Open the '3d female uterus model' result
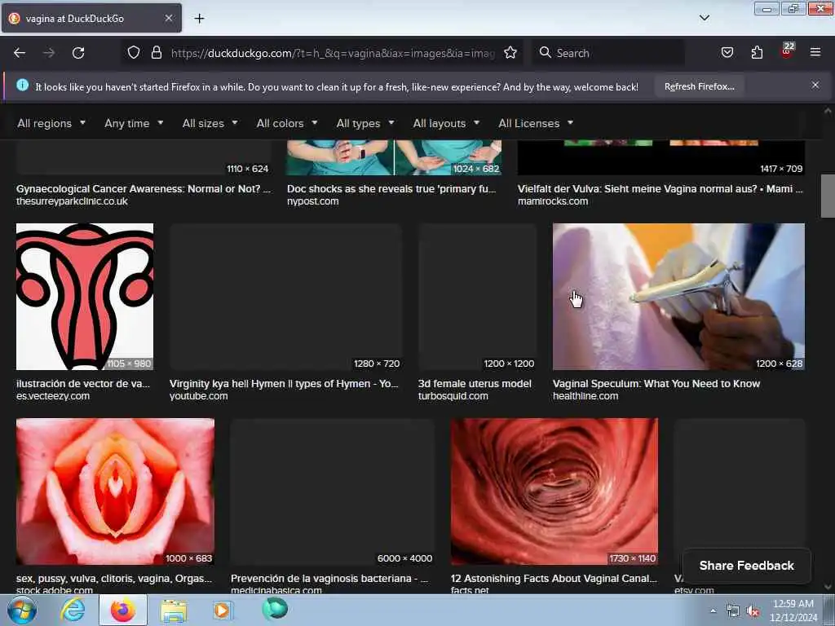This screenshot has width=835, height=626. point(475,384)
